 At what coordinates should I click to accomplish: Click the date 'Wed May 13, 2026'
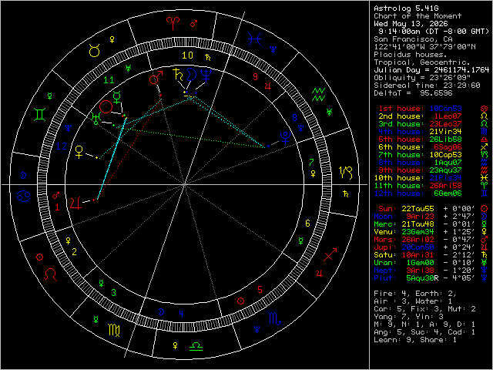[411, 24]
